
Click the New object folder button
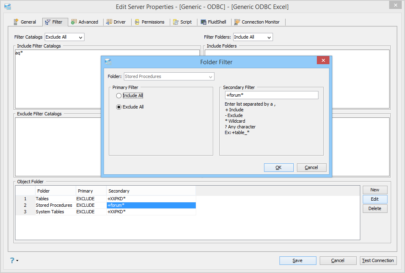[375, 190]
